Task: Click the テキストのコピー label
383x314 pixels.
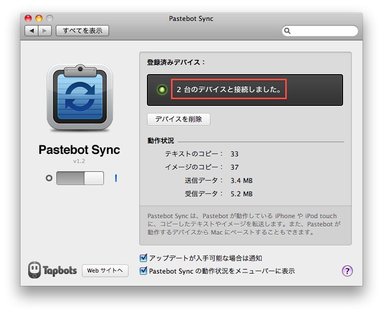Action: [x=194, y=154]
